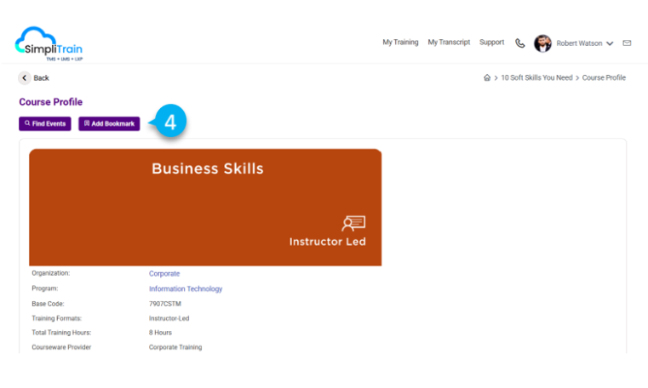Open the My Transcript menu
Screen dimensions: 648x388
(449, 43)
